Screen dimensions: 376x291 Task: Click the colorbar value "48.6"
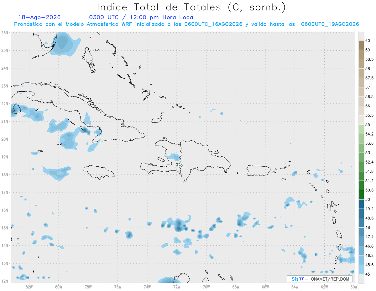point(369,218)
